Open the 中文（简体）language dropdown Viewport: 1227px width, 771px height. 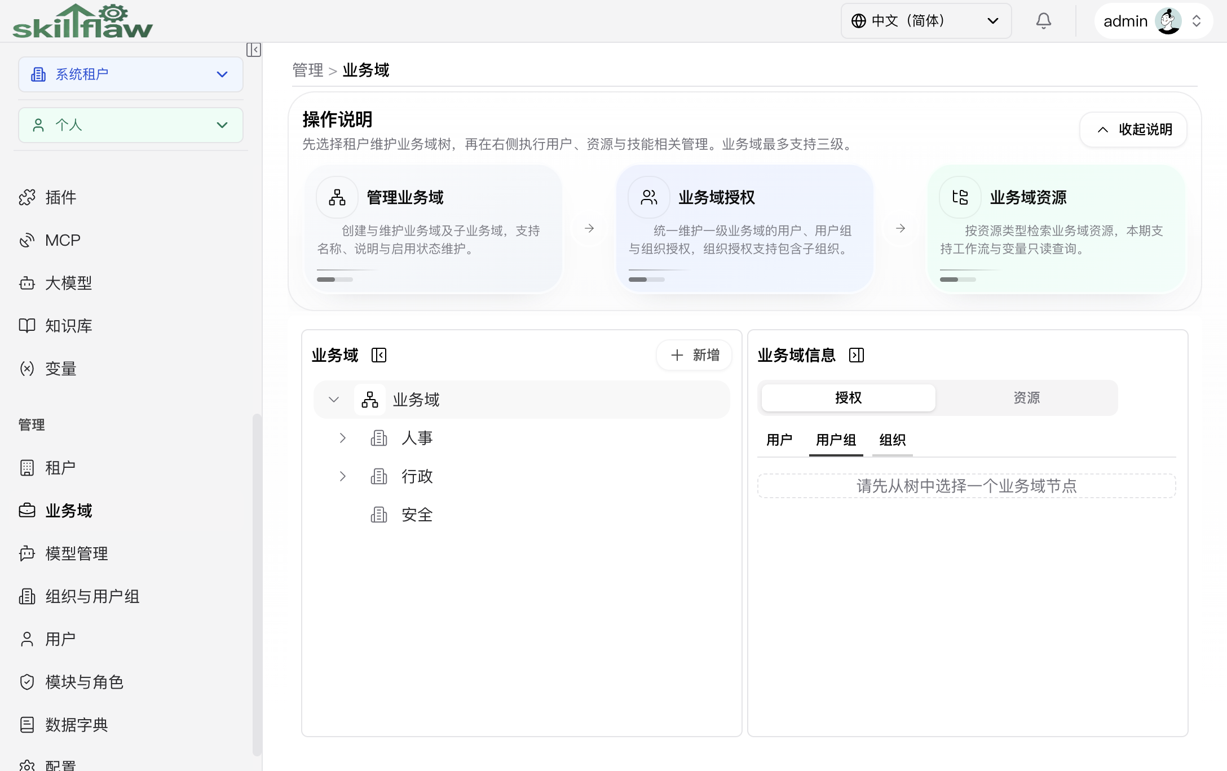click(926, 21)
